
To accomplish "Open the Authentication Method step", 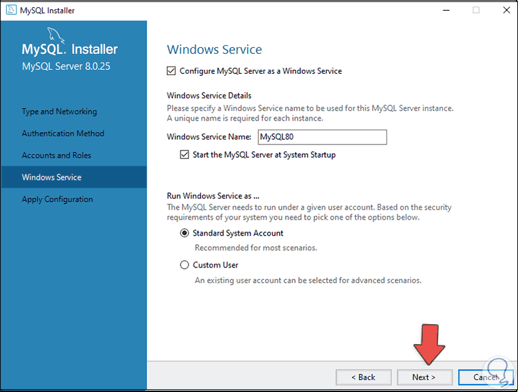I will click(x=63, y=133).
